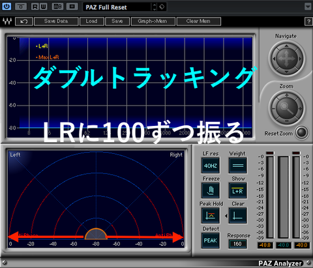Click the center green -40.0 readout

[284, 245]
